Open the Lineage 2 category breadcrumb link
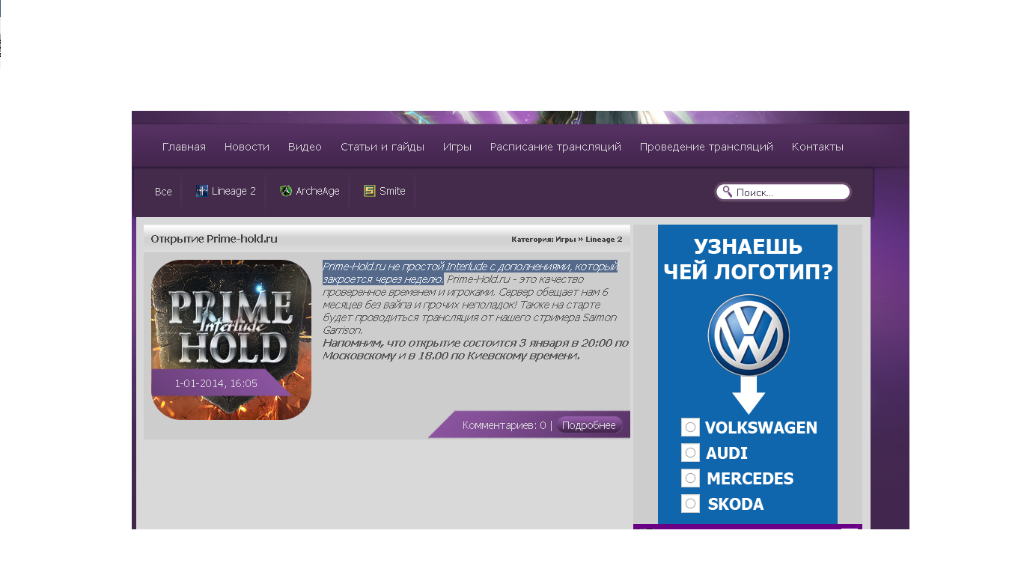Screen dimensions: 1018x575 tap(603, 240)
